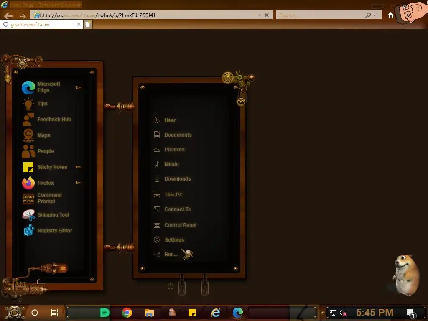Viewport: 428px width, 321px height.
Task: Open Task View on taskbar
Action: tap(55, 313)
